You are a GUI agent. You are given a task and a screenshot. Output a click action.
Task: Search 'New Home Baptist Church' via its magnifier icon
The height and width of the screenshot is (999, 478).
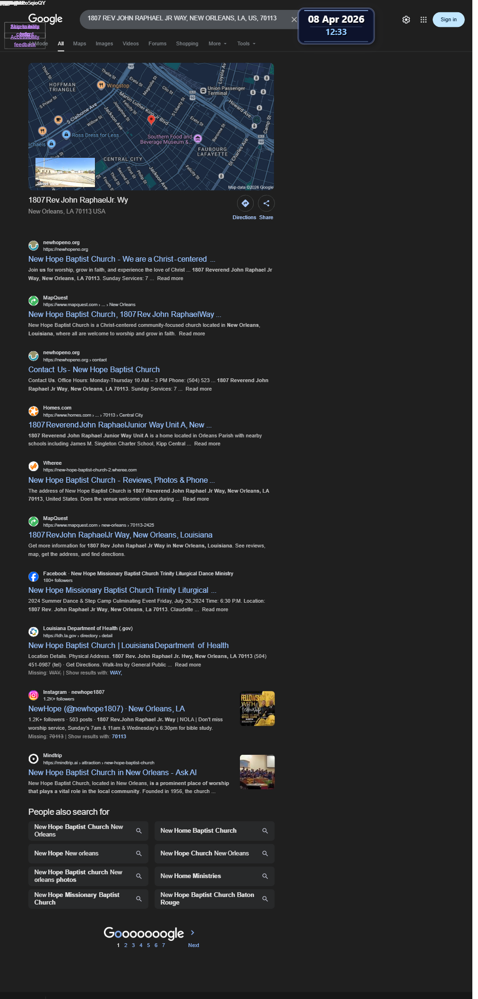coord(265,831)
